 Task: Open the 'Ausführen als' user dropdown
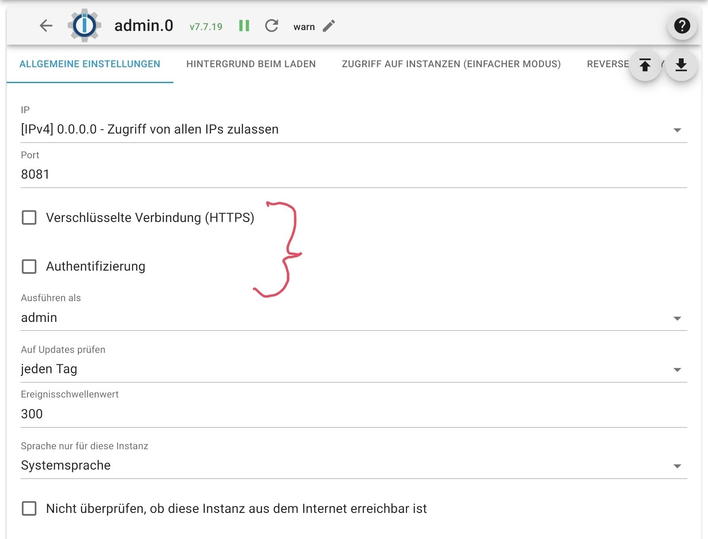click(x=677, y=317)
